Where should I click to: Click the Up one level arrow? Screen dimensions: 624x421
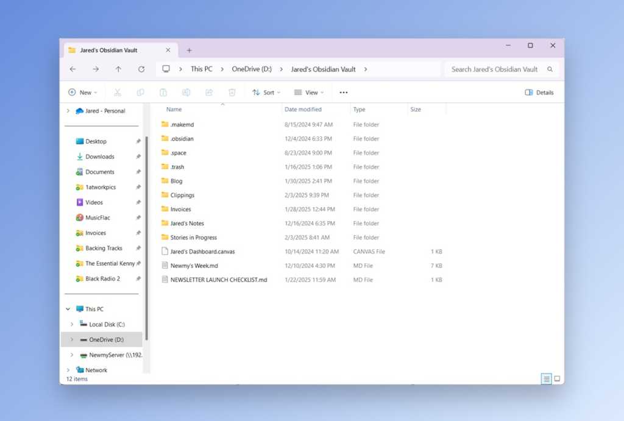pyautogui.click(x=118, y=69)
